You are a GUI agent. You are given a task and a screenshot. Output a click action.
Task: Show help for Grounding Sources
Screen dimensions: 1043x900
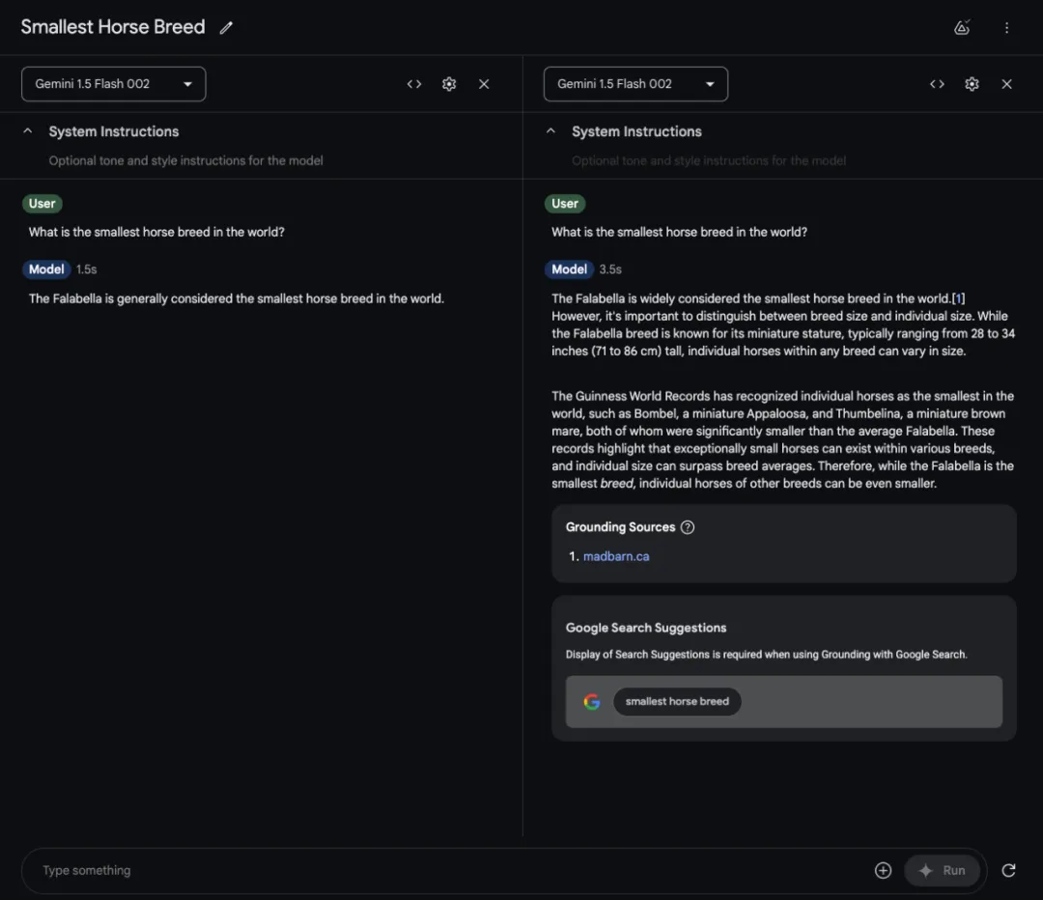pyautogui.click(x=688, y=527)
